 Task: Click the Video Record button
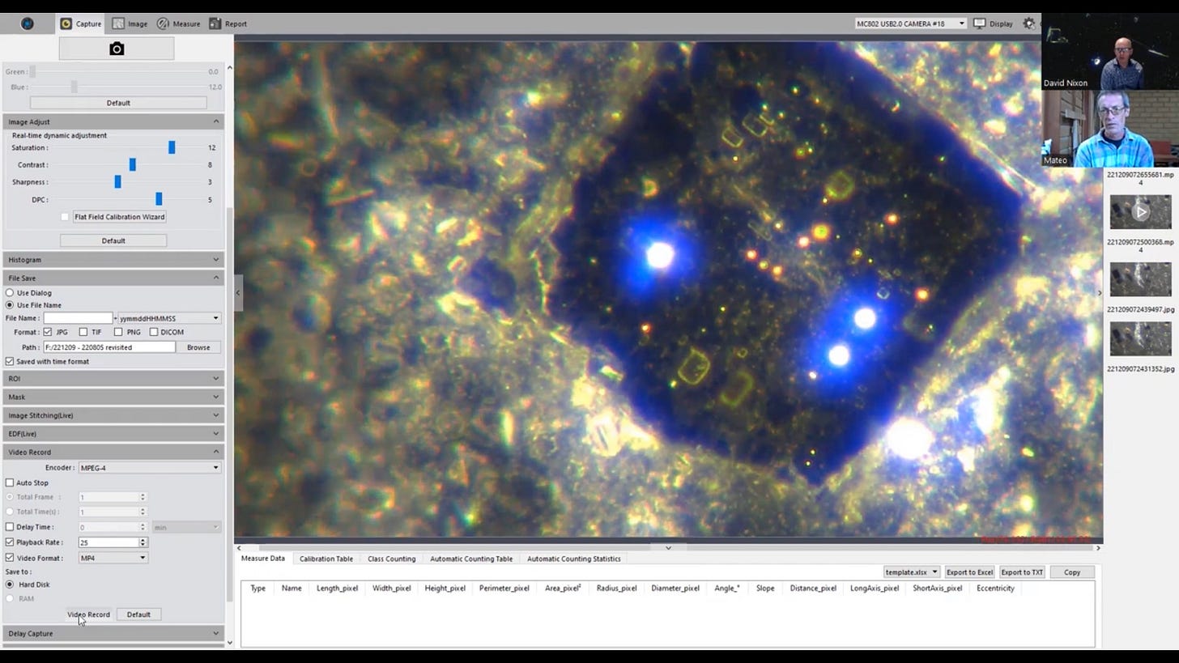(88, 614)
